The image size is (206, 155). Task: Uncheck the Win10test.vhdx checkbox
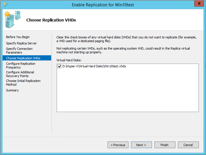point(60,66)
